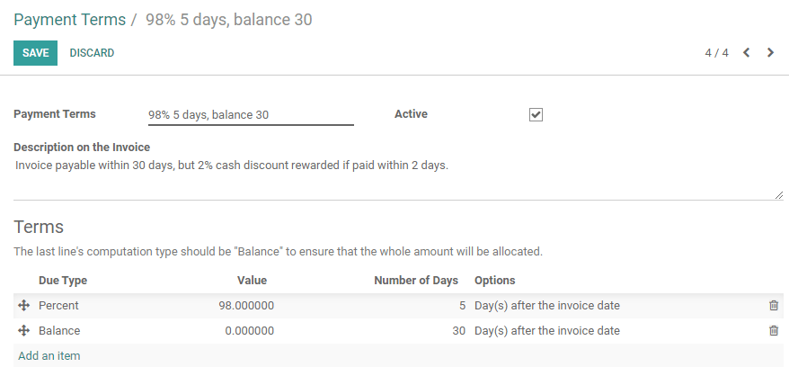Toggle the Active checkbox
789x367 pixels.
click(x=536, y=115)
